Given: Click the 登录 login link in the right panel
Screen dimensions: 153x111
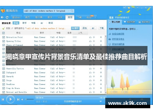Looking at the screenshot, I should (x=111, y=17).
